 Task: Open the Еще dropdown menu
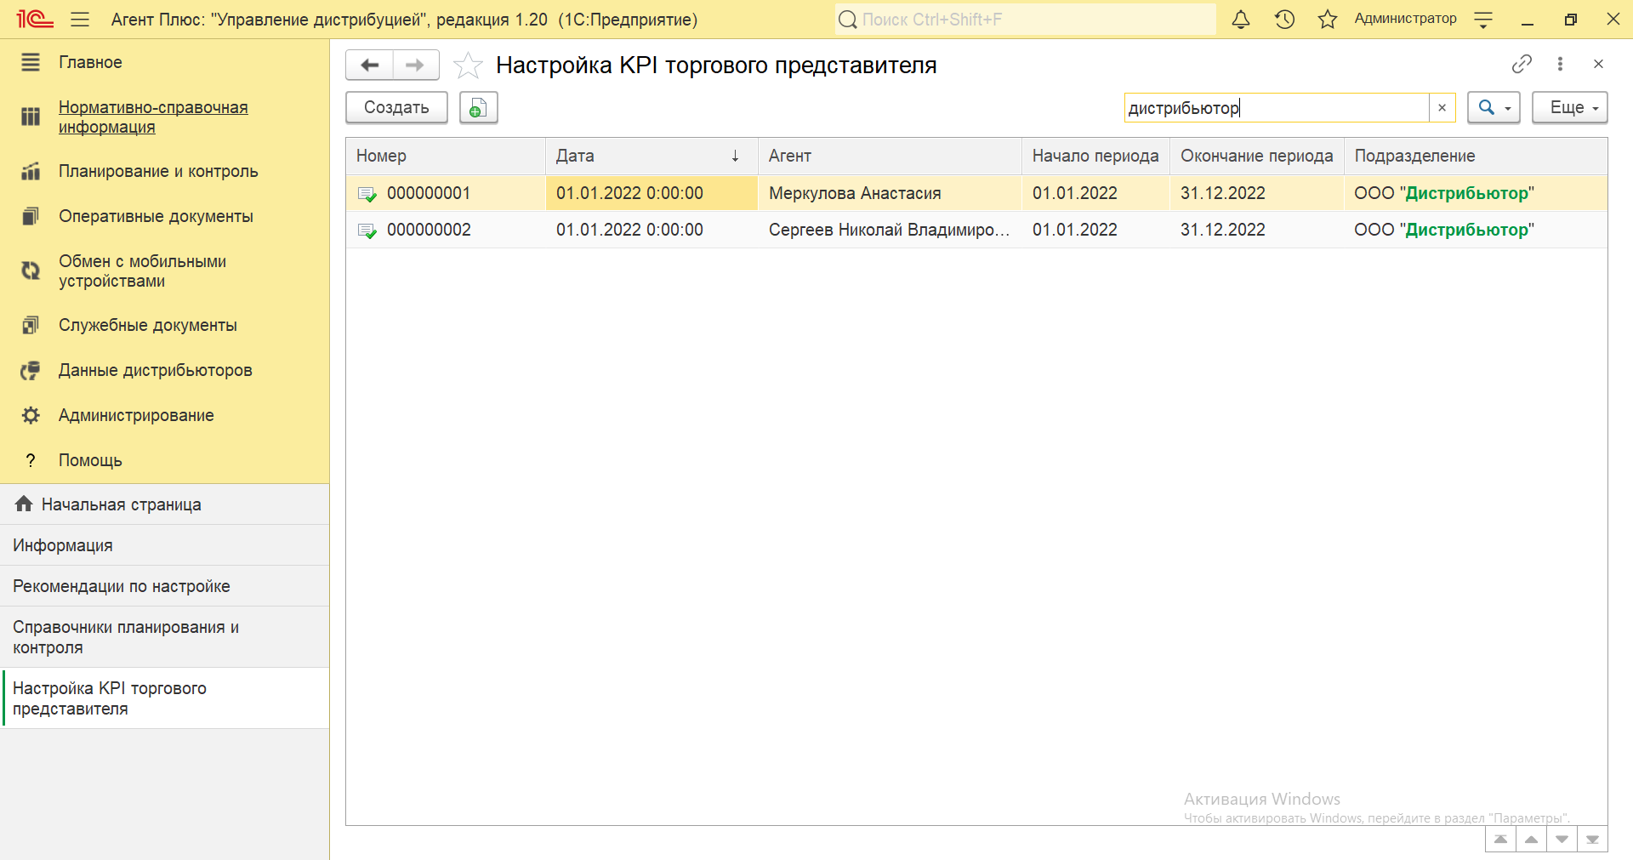tap(1570, 107)
